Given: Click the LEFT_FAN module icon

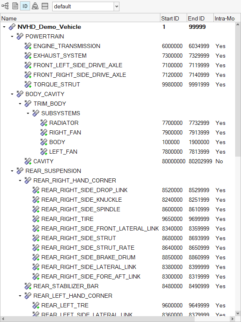Looking at the screenshot, I should (44, 152).
